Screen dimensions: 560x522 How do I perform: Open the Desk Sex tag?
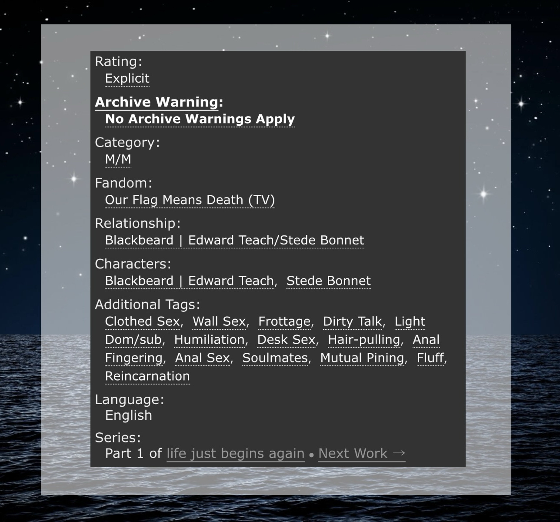click(x=286, y=340)
